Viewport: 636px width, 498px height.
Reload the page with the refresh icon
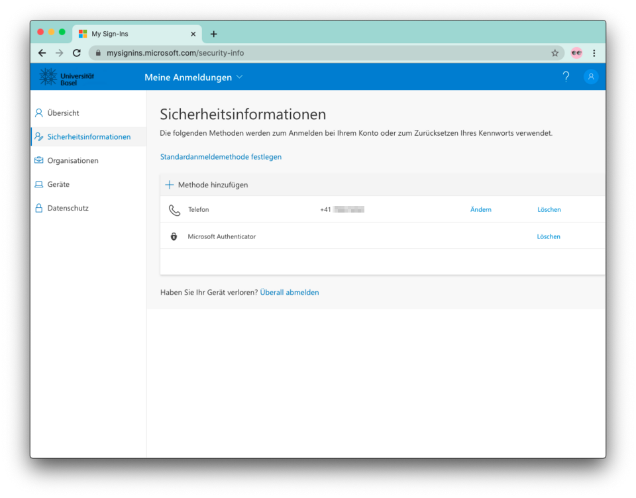pyautogui.click(x=77, y=53)
